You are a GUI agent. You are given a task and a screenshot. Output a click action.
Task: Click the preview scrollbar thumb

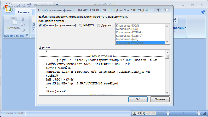pos(167,57)
